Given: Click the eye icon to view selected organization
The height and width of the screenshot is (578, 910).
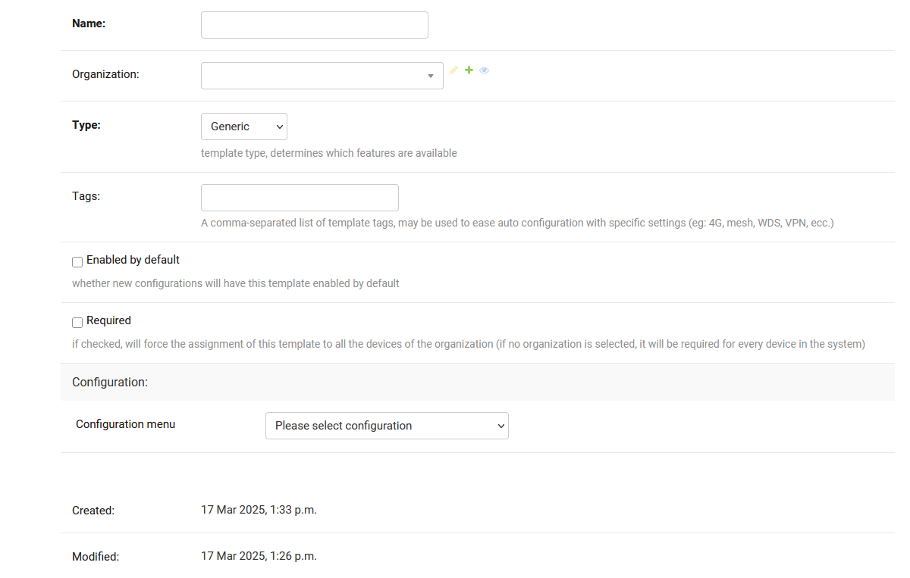Looking at the screenshot, I should 484,70.
